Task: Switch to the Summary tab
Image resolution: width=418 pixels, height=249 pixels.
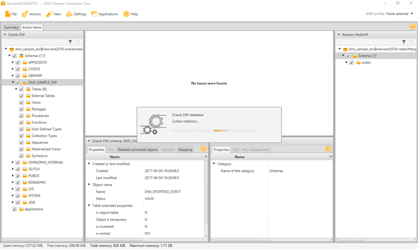Action: click(11, 27)
